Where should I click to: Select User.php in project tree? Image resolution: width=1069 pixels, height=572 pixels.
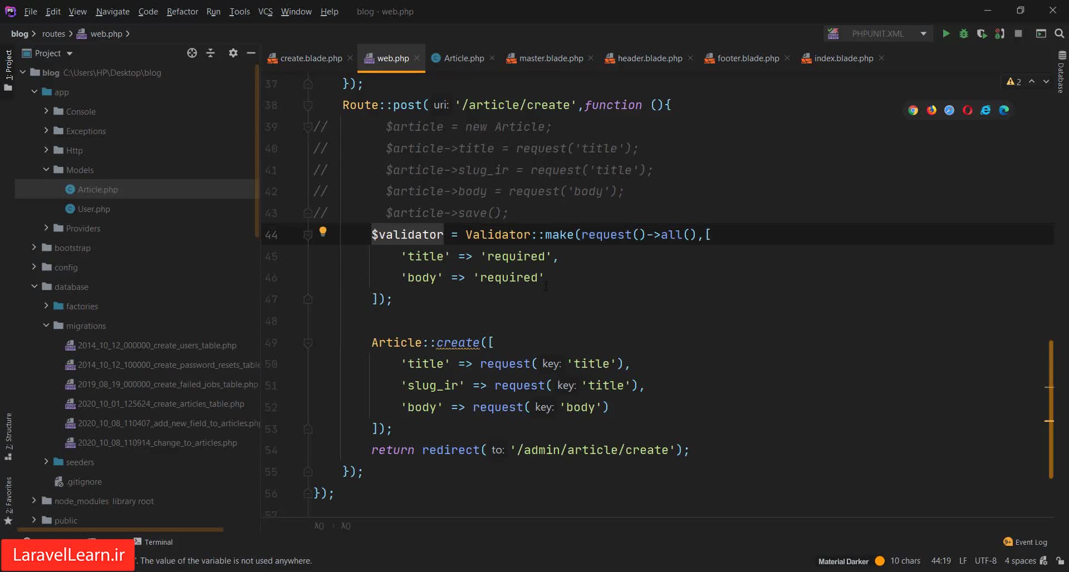tap(94, 209)
